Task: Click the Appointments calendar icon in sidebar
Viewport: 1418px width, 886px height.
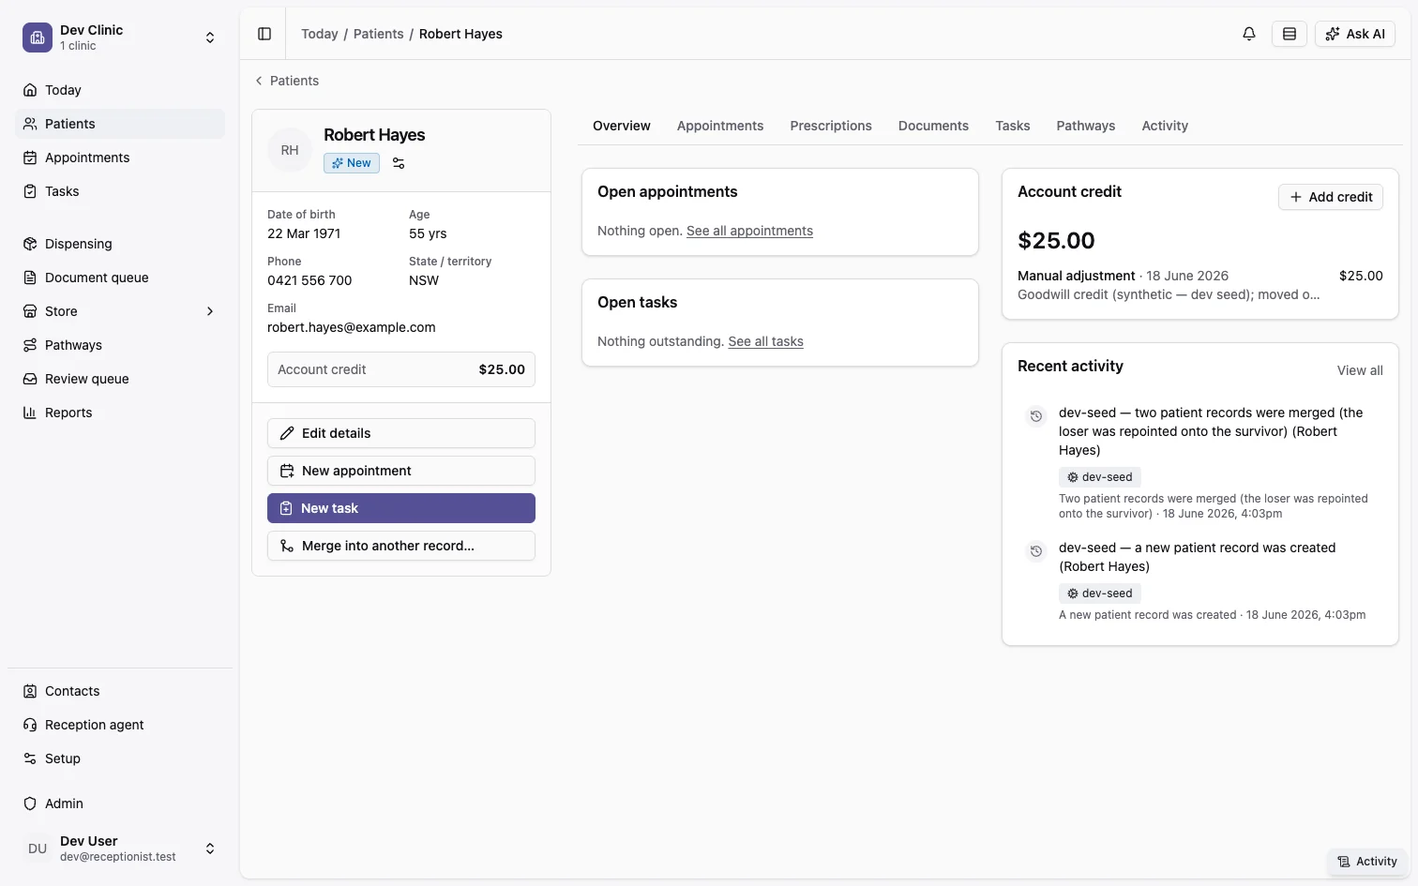Action: (x=30, y=158)
